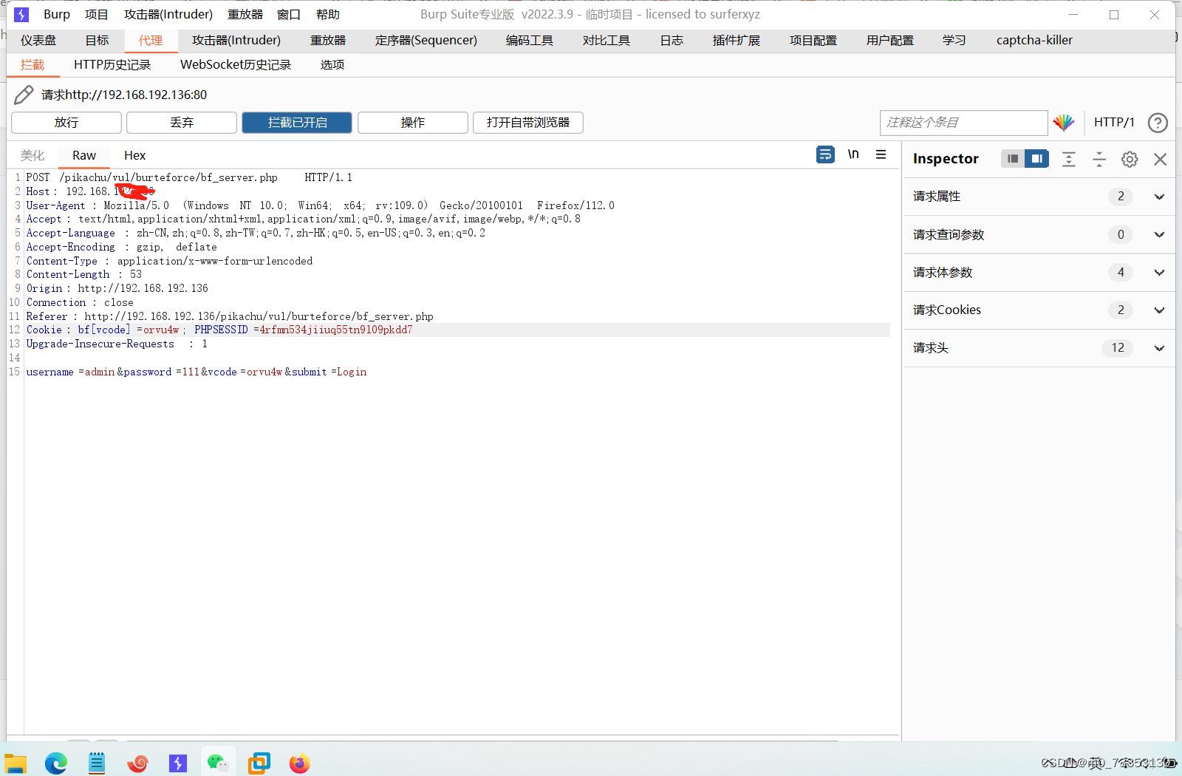The image size is (1182, 776).
Task: Open Firefox from taskbar
Action: 299,763
